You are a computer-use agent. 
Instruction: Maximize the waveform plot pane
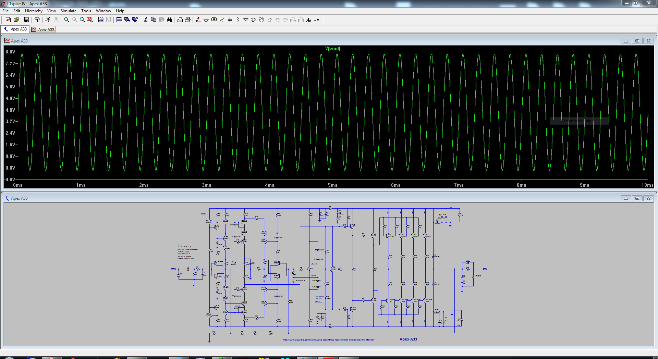tap(637, 41)
